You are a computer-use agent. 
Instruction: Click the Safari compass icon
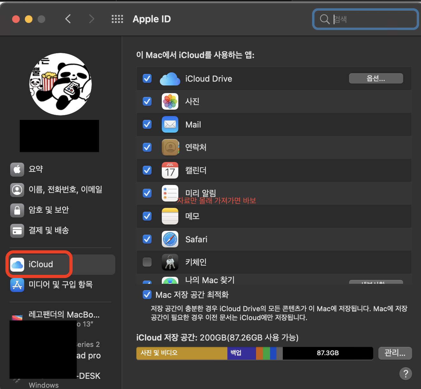(x=170, y=239)
